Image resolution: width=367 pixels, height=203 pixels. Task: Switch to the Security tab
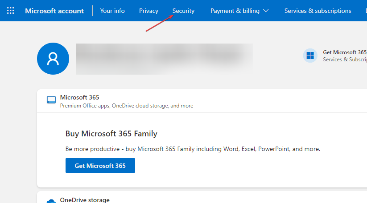pos(184,11)
